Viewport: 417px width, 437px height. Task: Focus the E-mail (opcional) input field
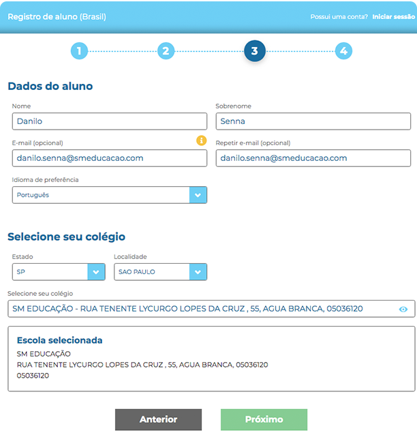click(109, 158)
